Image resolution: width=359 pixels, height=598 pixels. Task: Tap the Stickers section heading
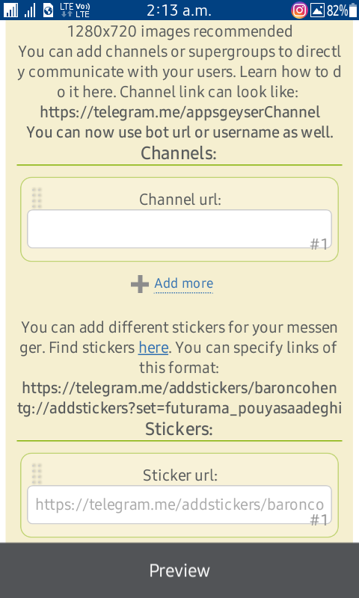179,429
